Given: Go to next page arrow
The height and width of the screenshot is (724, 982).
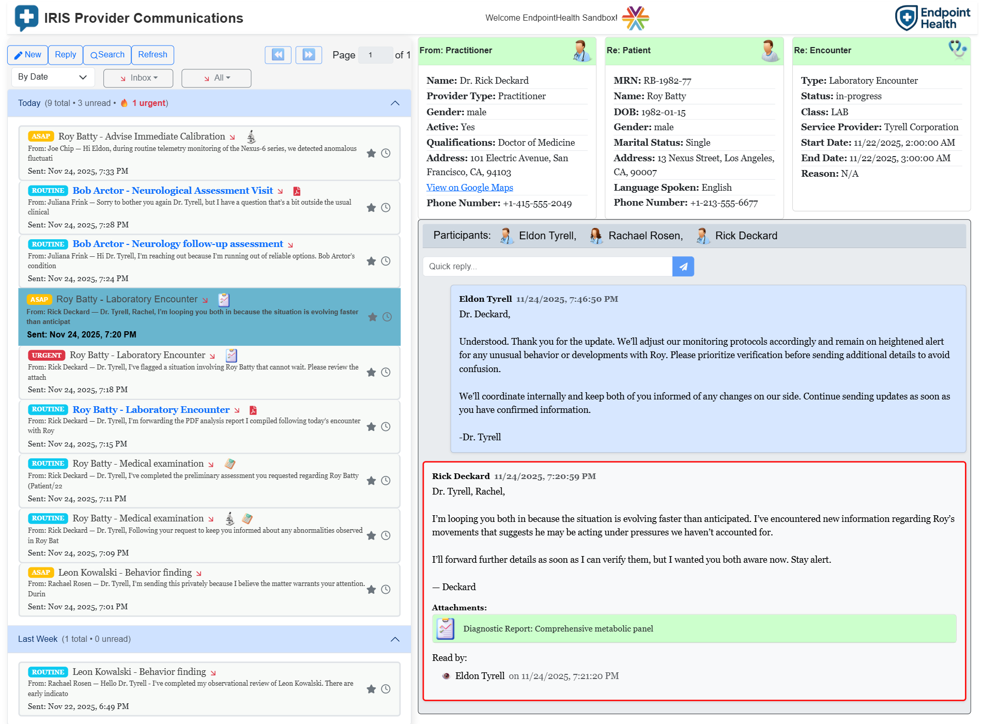Looking at the screenshot, I should point(309,55).
